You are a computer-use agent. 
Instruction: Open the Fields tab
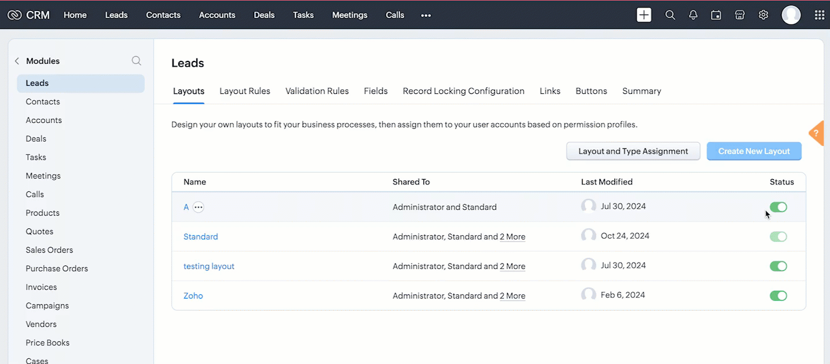point(376,91)
